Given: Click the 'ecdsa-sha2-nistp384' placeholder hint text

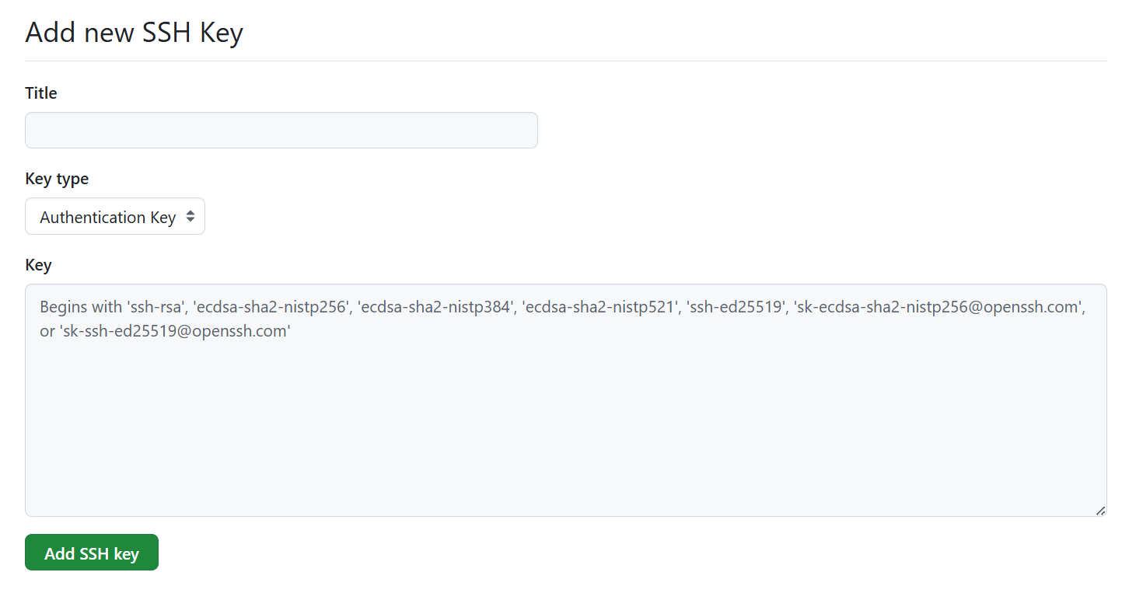Looking at the screenshot, I should [x=435, y=307].
